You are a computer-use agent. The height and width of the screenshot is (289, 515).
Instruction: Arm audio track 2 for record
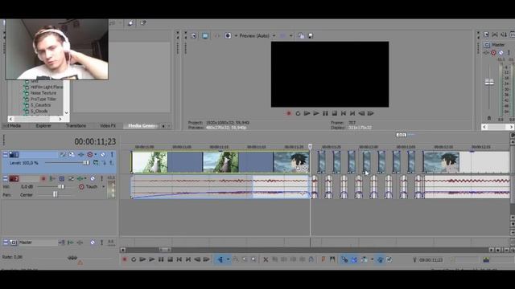point(43,178)
